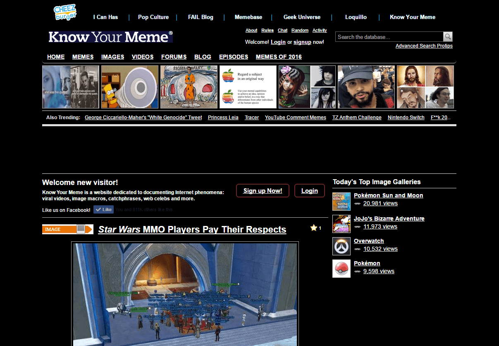Visit I Can Has in network bar
This screenshot has width=499, height=346.
(105, 17)
